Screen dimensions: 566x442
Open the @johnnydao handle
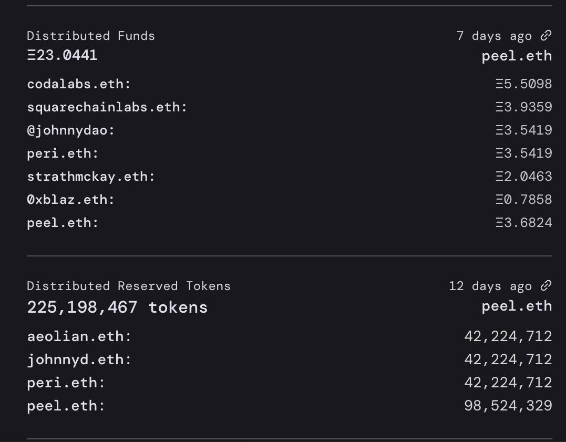[x=69, y=130]
